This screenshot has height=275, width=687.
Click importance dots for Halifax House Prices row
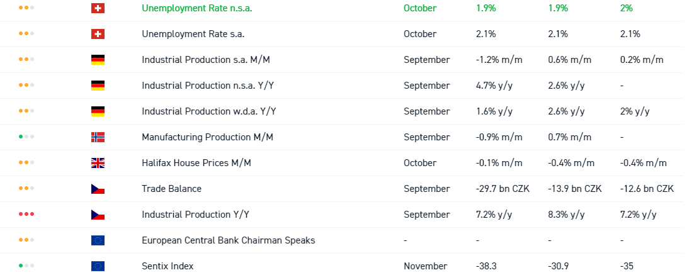tap(26, 163)
